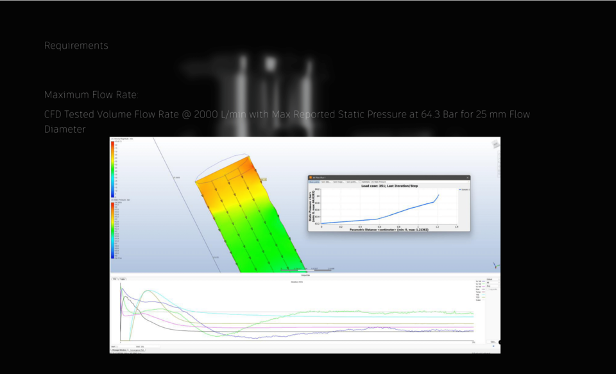Click the Save button beside the convergence legend
This screenshot has width=616, height=374.
pyautogui.click(x=493, y=341)
